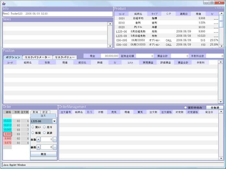
Task: Click OrderManagement column header 注文価格
Action: coord(166,112)
